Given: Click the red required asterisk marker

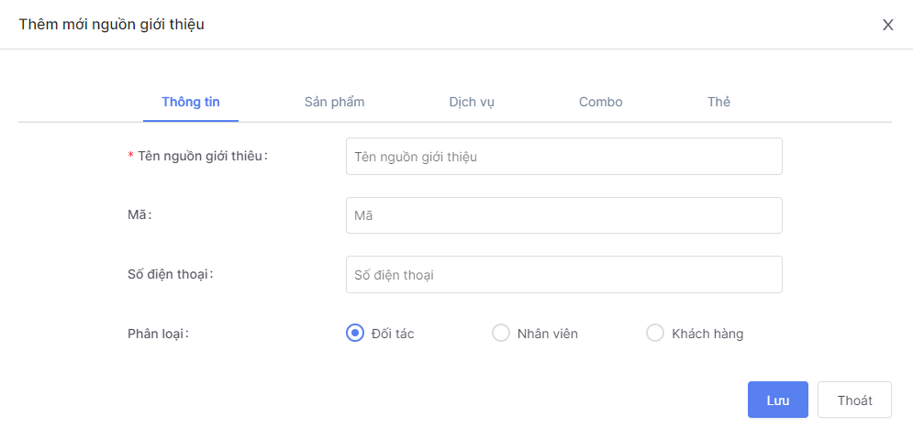Looking at the screenshot, I should (x=130, y=157).
